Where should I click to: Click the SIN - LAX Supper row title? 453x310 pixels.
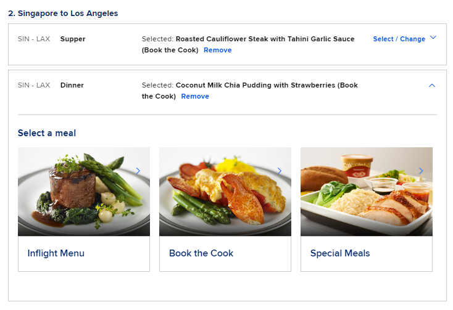coord(73,39)
